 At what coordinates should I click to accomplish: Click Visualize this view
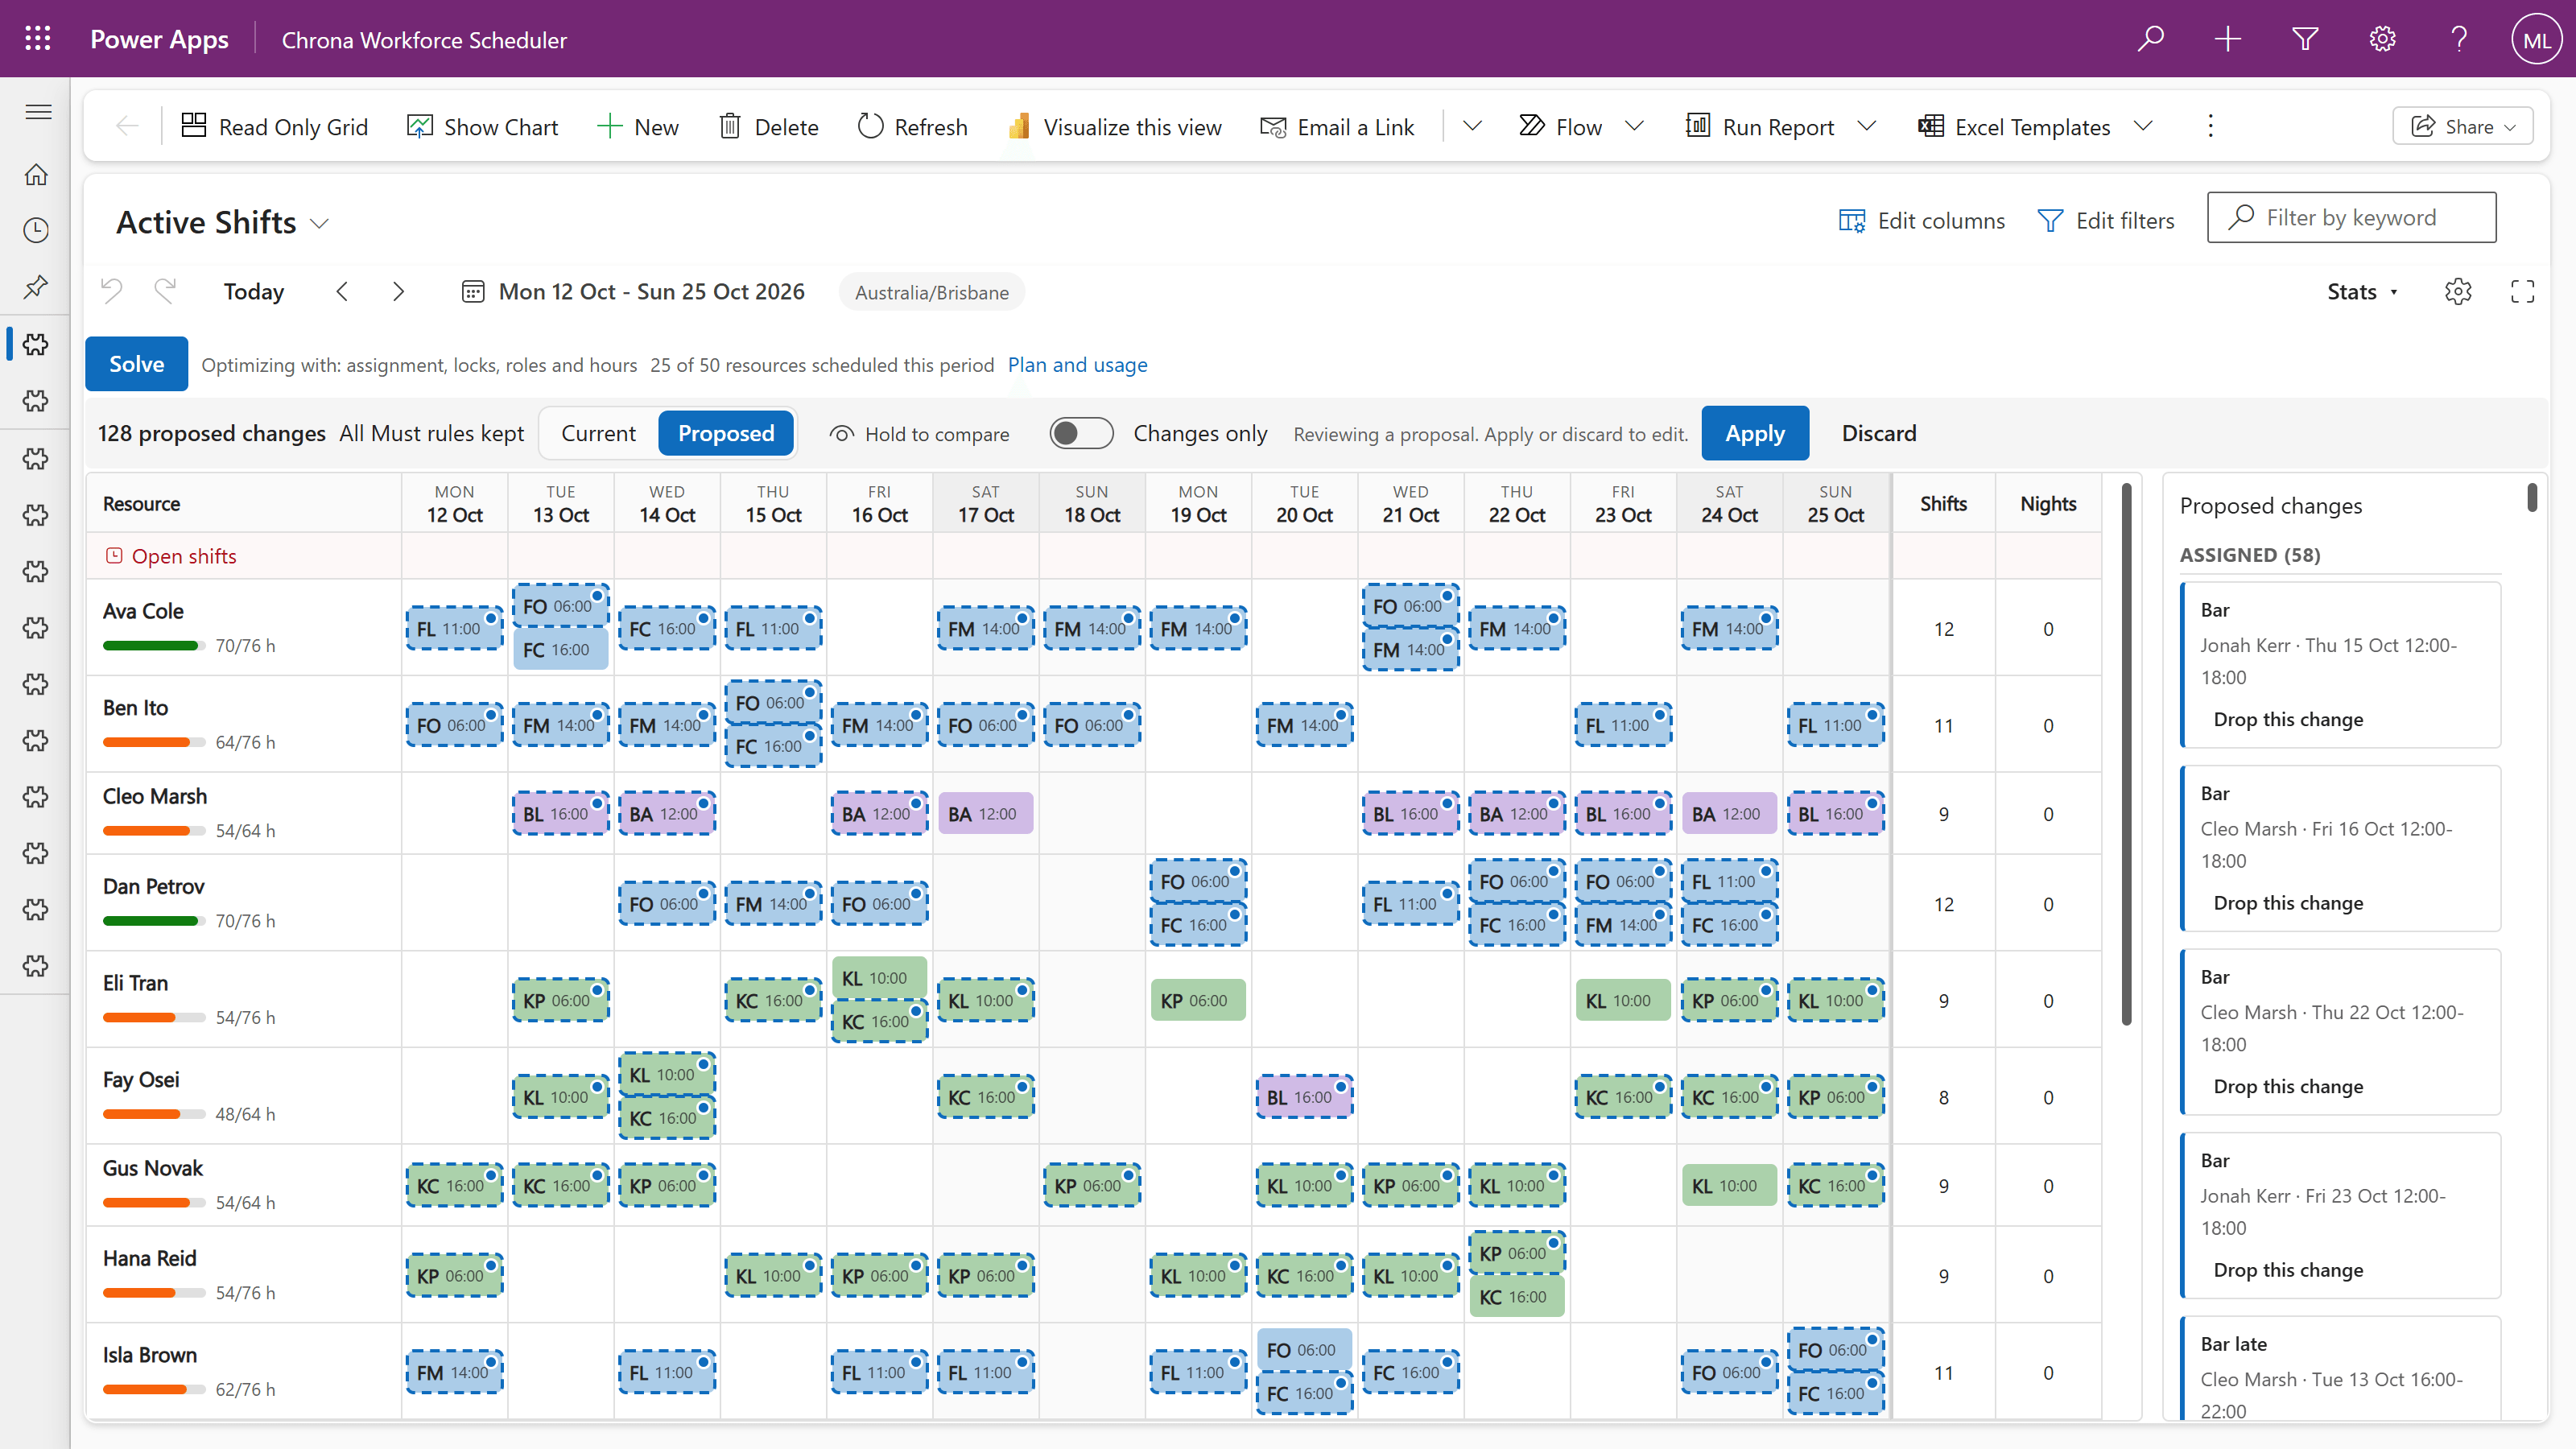1114,126
